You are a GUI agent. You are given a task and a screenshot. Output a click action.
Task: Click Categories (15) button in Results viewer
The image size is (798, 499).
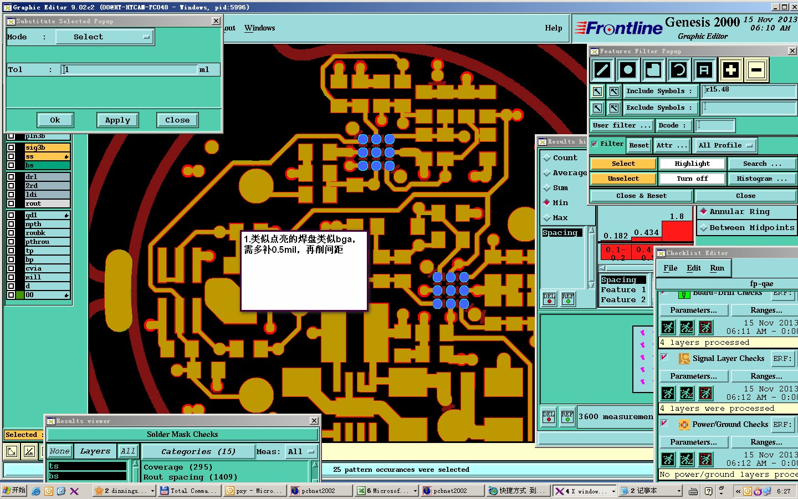point(198,452)
